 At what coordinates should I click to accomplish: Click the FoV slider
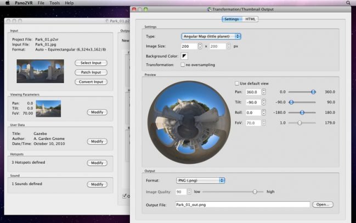(302, 122)
